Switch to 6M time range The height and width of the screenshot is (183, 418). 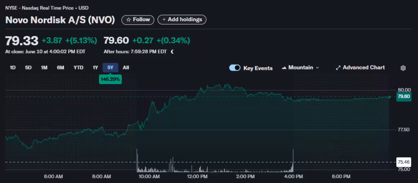(60, 68)
